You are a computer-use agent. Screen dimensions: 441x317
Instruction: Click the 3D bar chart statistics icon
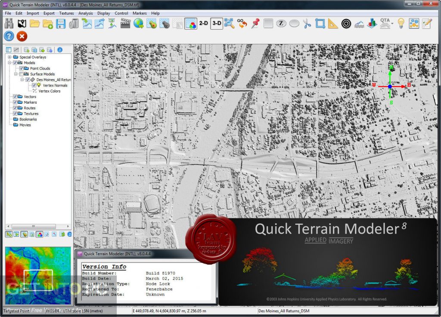pos(372,24)
